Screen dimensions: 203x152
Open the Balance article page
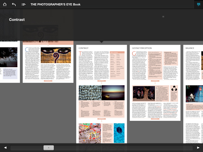coord(193,63)
